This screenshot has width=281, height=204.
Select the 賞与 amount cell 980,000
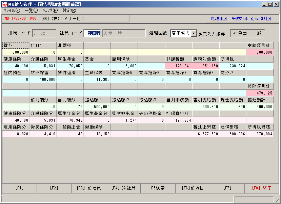click(x=16, y=52)
